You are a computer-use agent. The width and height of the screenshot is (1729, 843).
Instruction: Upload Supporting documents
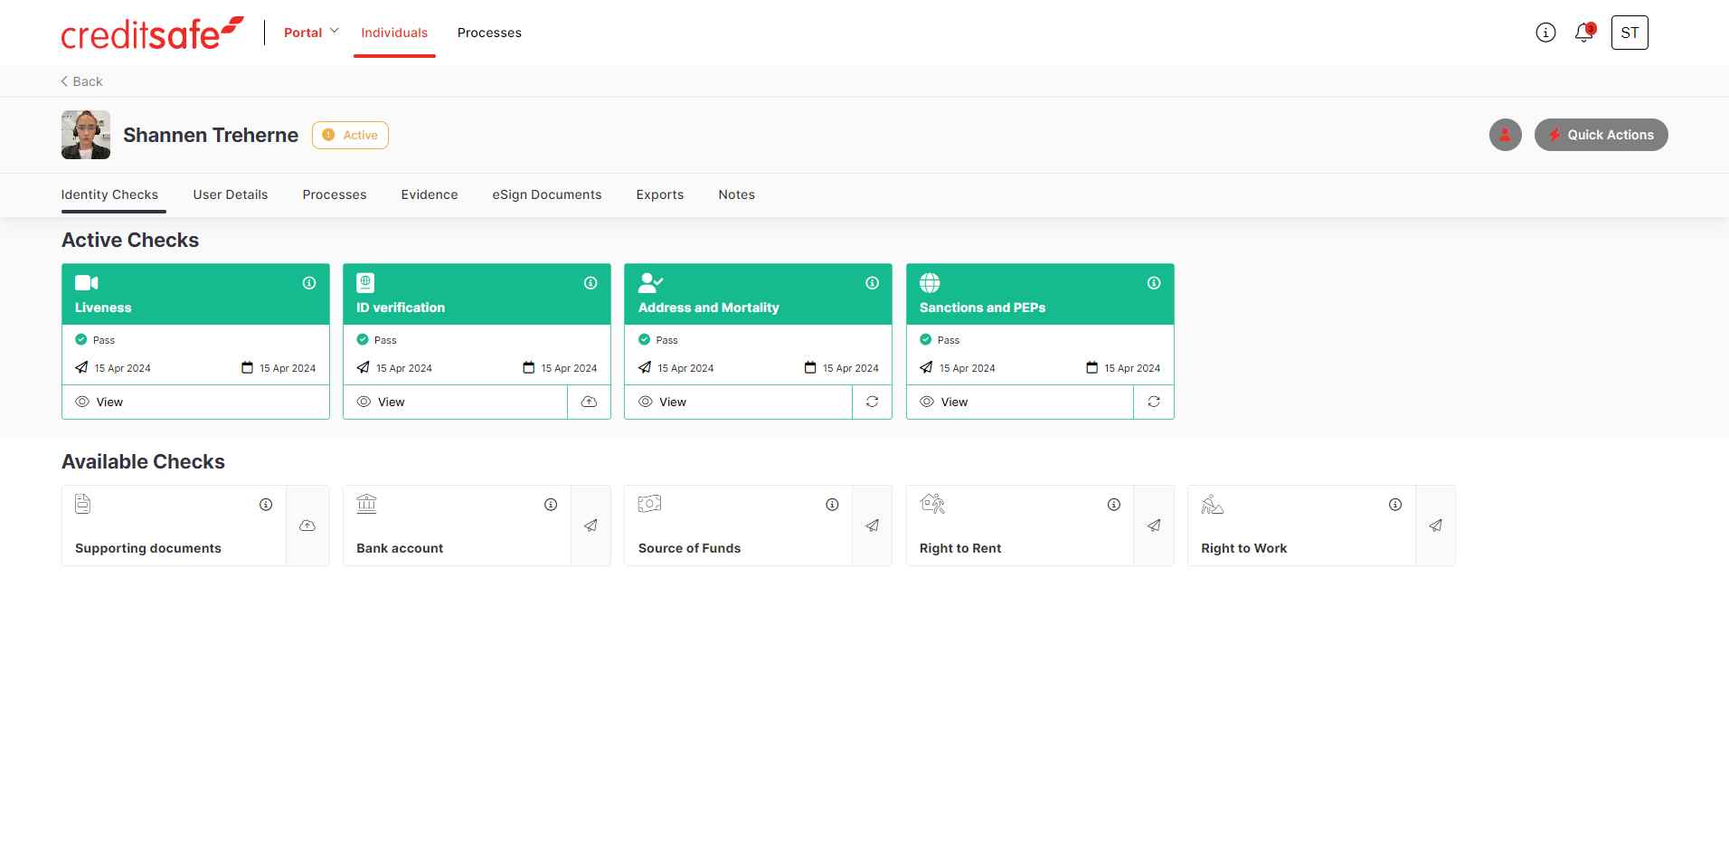tap(307, 526)
